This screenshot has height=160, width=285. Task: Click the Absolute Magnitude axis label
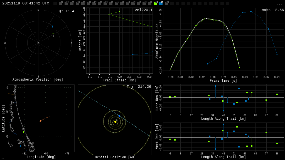(x=157, y=41)
